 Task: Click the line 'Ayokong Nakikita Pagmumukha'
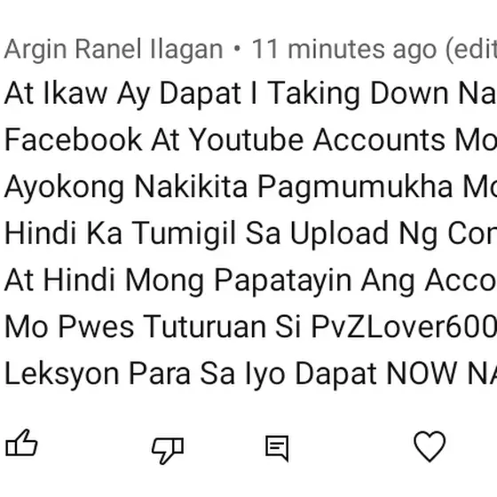coord(250,187)
